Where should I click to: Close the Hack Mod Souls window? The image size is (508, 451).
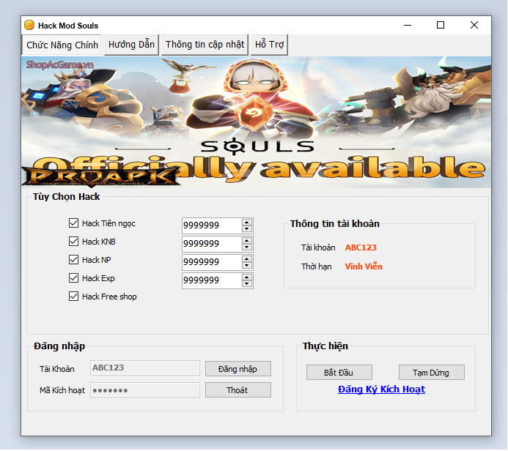[474, 25]
